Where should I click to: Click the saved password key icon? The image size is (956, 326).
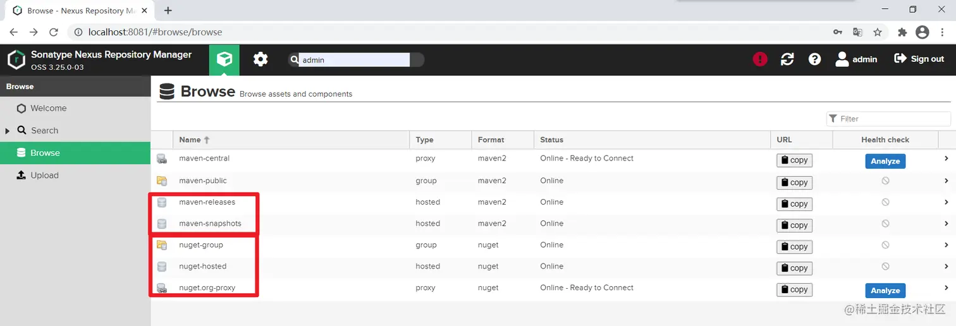point(837,32)
